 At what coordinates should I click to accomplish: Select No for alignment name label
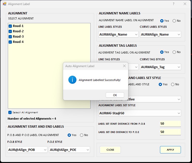coord(174,21)
